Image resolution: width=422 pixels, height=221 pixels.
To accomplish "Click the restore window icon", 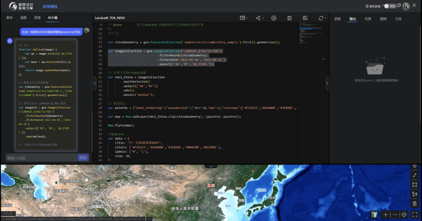I will 399,5.
